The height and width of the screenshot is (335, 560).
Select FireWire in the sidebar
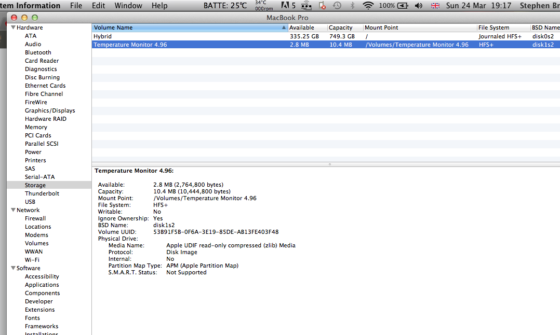pyautogui.click(x=36, y=102)
